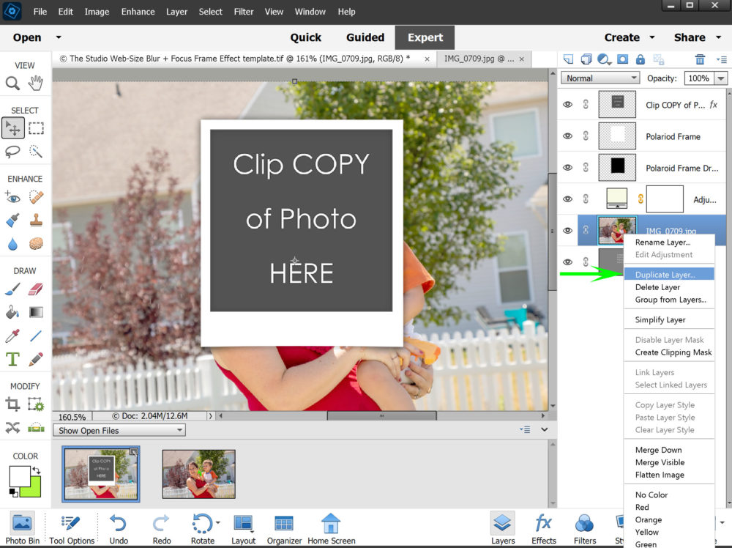
Task: Click the trash delete layer icon
Action: point(700,59)
